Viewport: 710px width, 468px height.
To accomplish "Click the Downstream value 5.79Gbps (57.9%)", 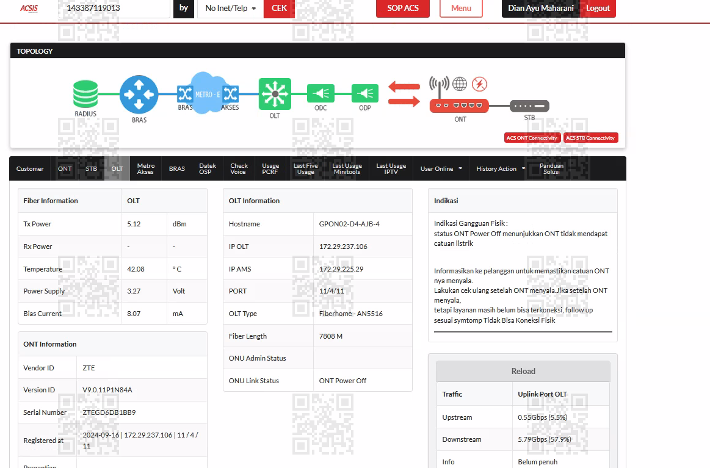I will click(x=545, y=439).
